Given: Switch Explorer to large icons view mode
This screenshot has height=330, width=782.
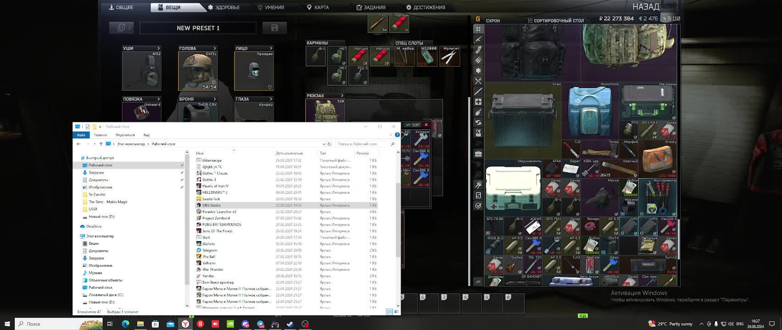Looking at the screenshot, I should (396, 312).
